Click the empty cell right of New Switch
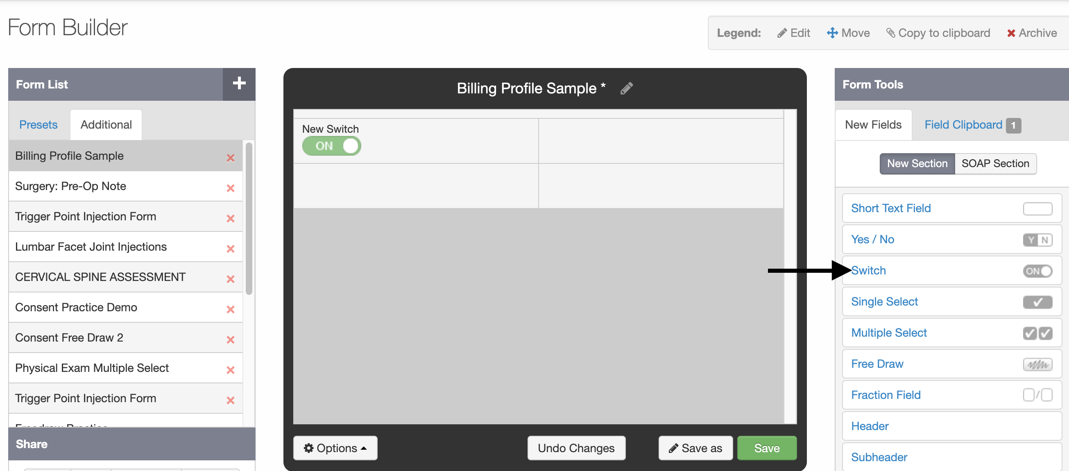 coord(661,140)
